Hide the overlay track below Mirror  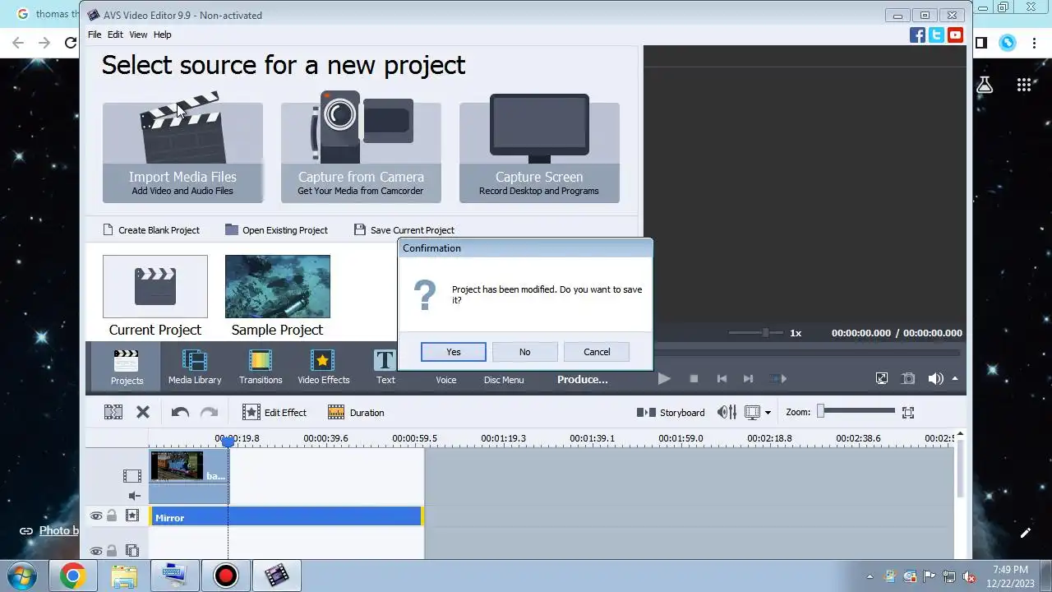(96, 551)
